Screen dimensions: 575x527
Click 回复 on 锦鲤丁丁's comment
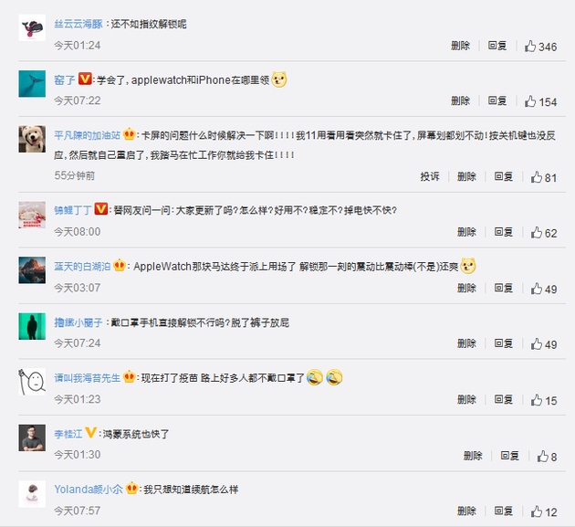(504, 232)
